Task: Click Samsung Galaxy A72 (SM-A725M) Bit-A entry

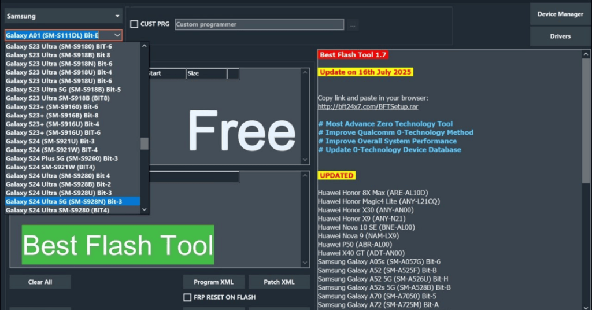Action: 378,305
